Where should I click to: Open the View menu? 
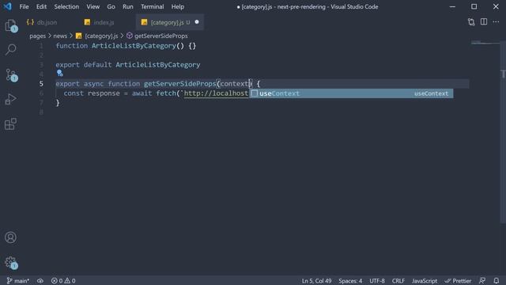93,6
